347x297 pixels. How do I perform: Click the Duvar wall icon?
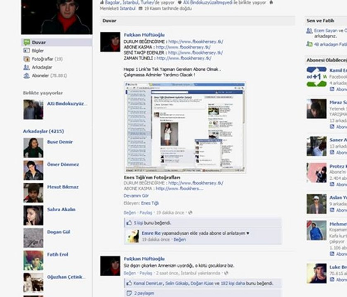tap(26, 42)
